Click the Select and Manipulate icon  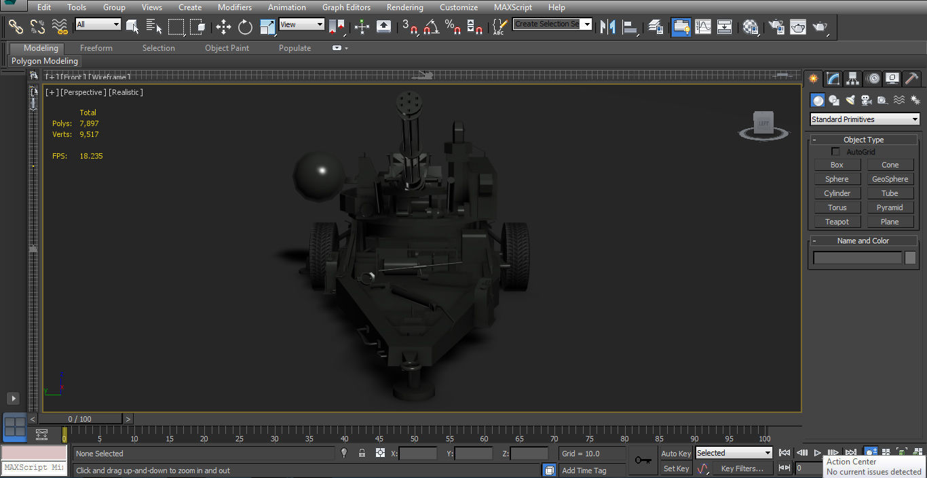362,27
